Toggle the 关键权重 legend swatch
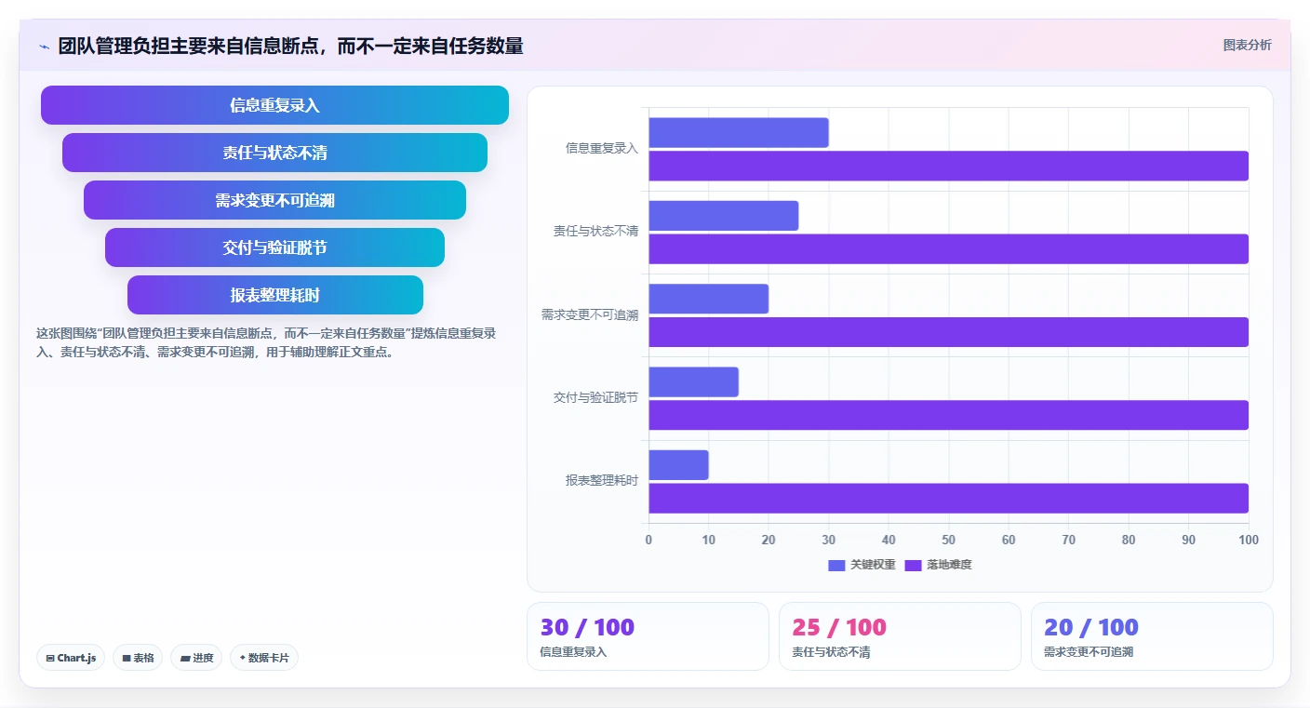Screen dimensions: 1310x708 coord(836,565)
